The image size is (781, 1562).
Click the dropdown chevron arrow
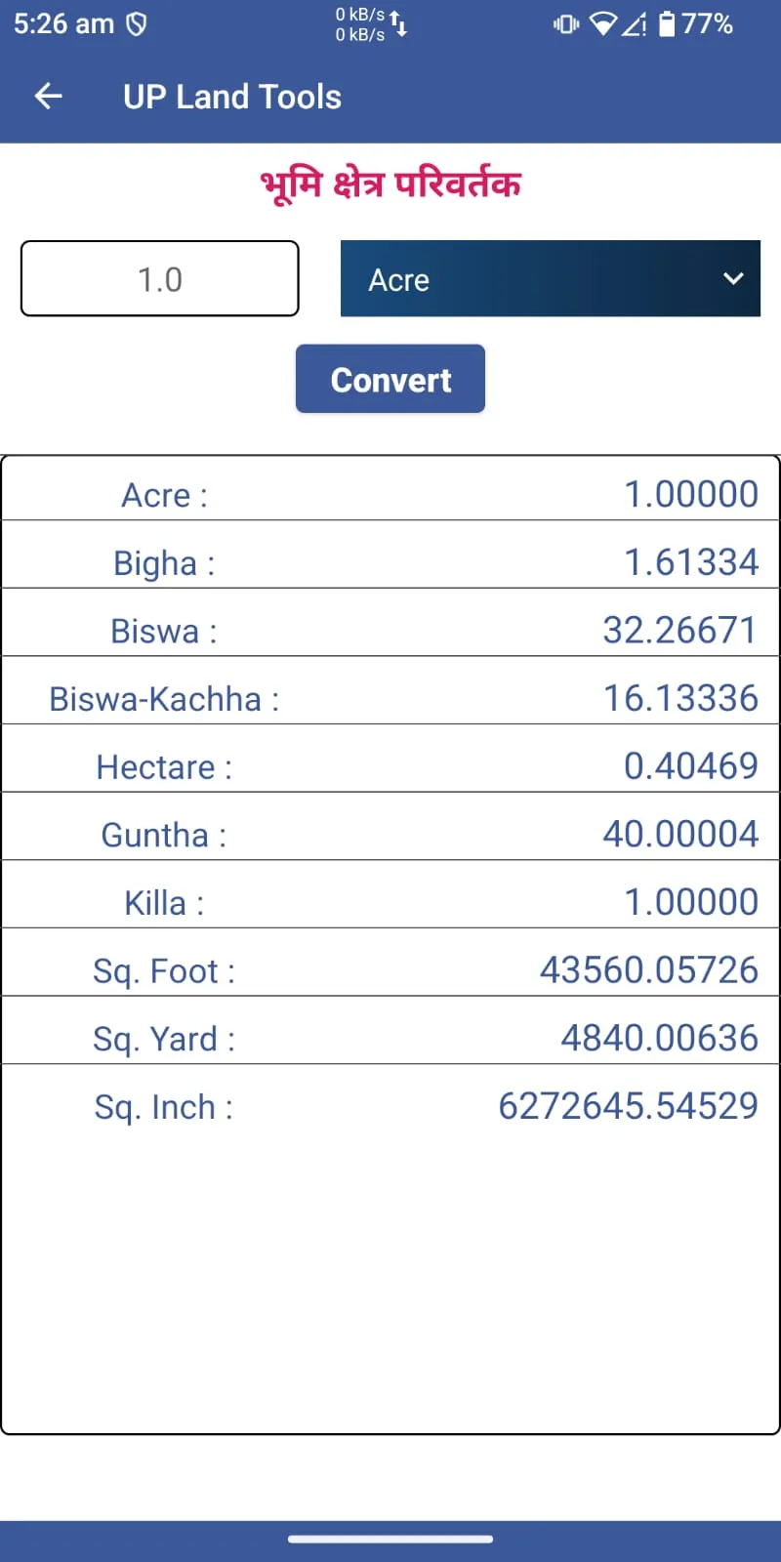coord(733,279)
